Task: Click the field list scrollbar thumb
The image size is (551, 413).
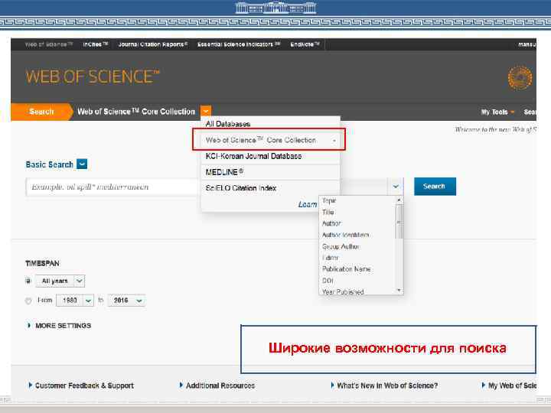Action: 399,221
